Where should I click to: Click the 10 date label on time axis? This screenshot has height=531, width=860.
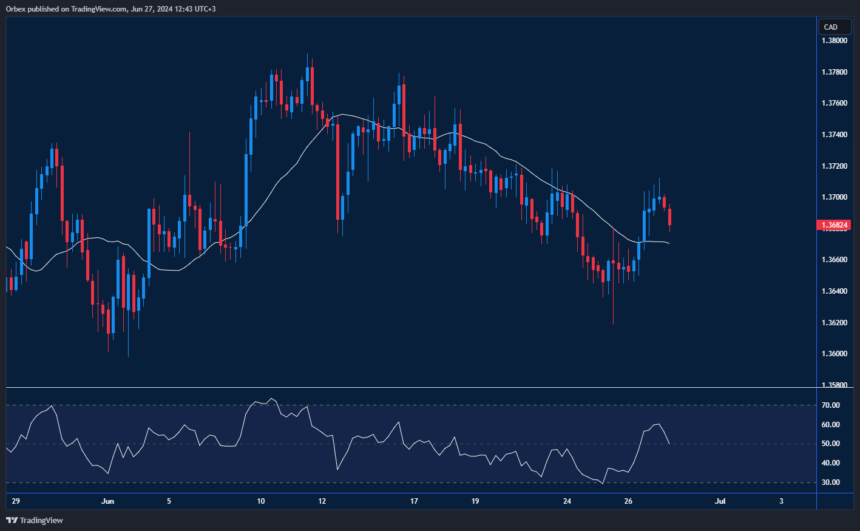[261, 501]
